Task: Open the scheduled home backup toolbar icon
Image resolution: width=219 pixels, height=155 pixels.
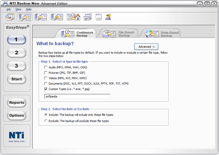Action: [x=74, y=17]
